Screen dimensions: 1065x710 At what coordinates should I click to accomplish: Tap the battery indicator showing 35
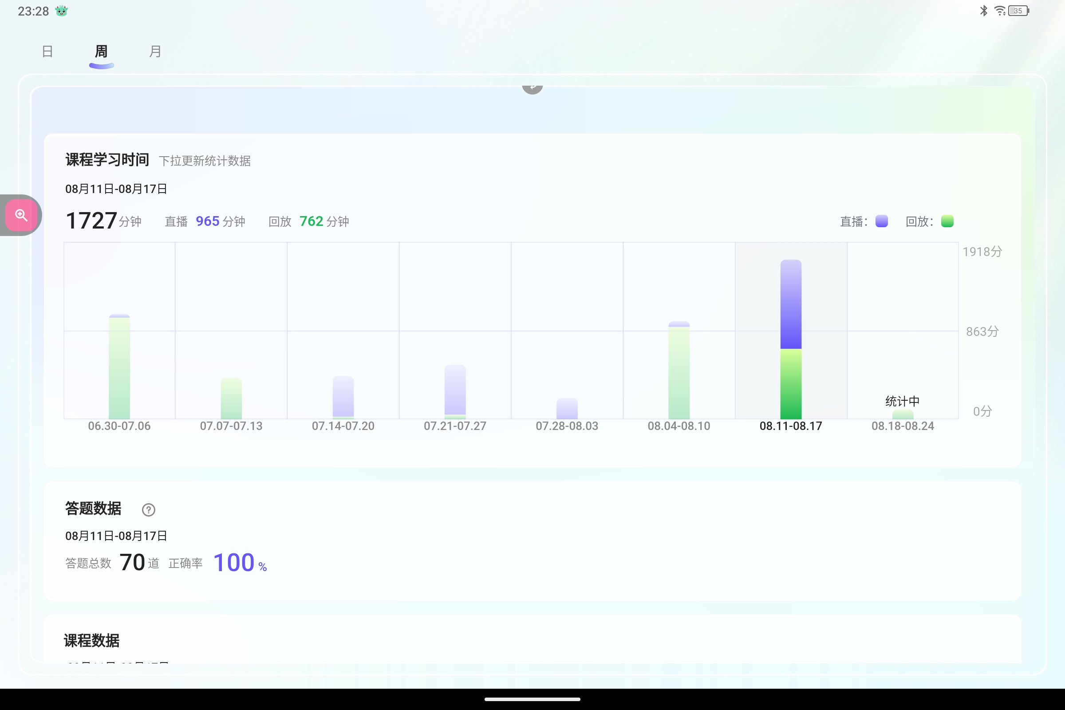pyautogui.click(x=1019, y=11)
